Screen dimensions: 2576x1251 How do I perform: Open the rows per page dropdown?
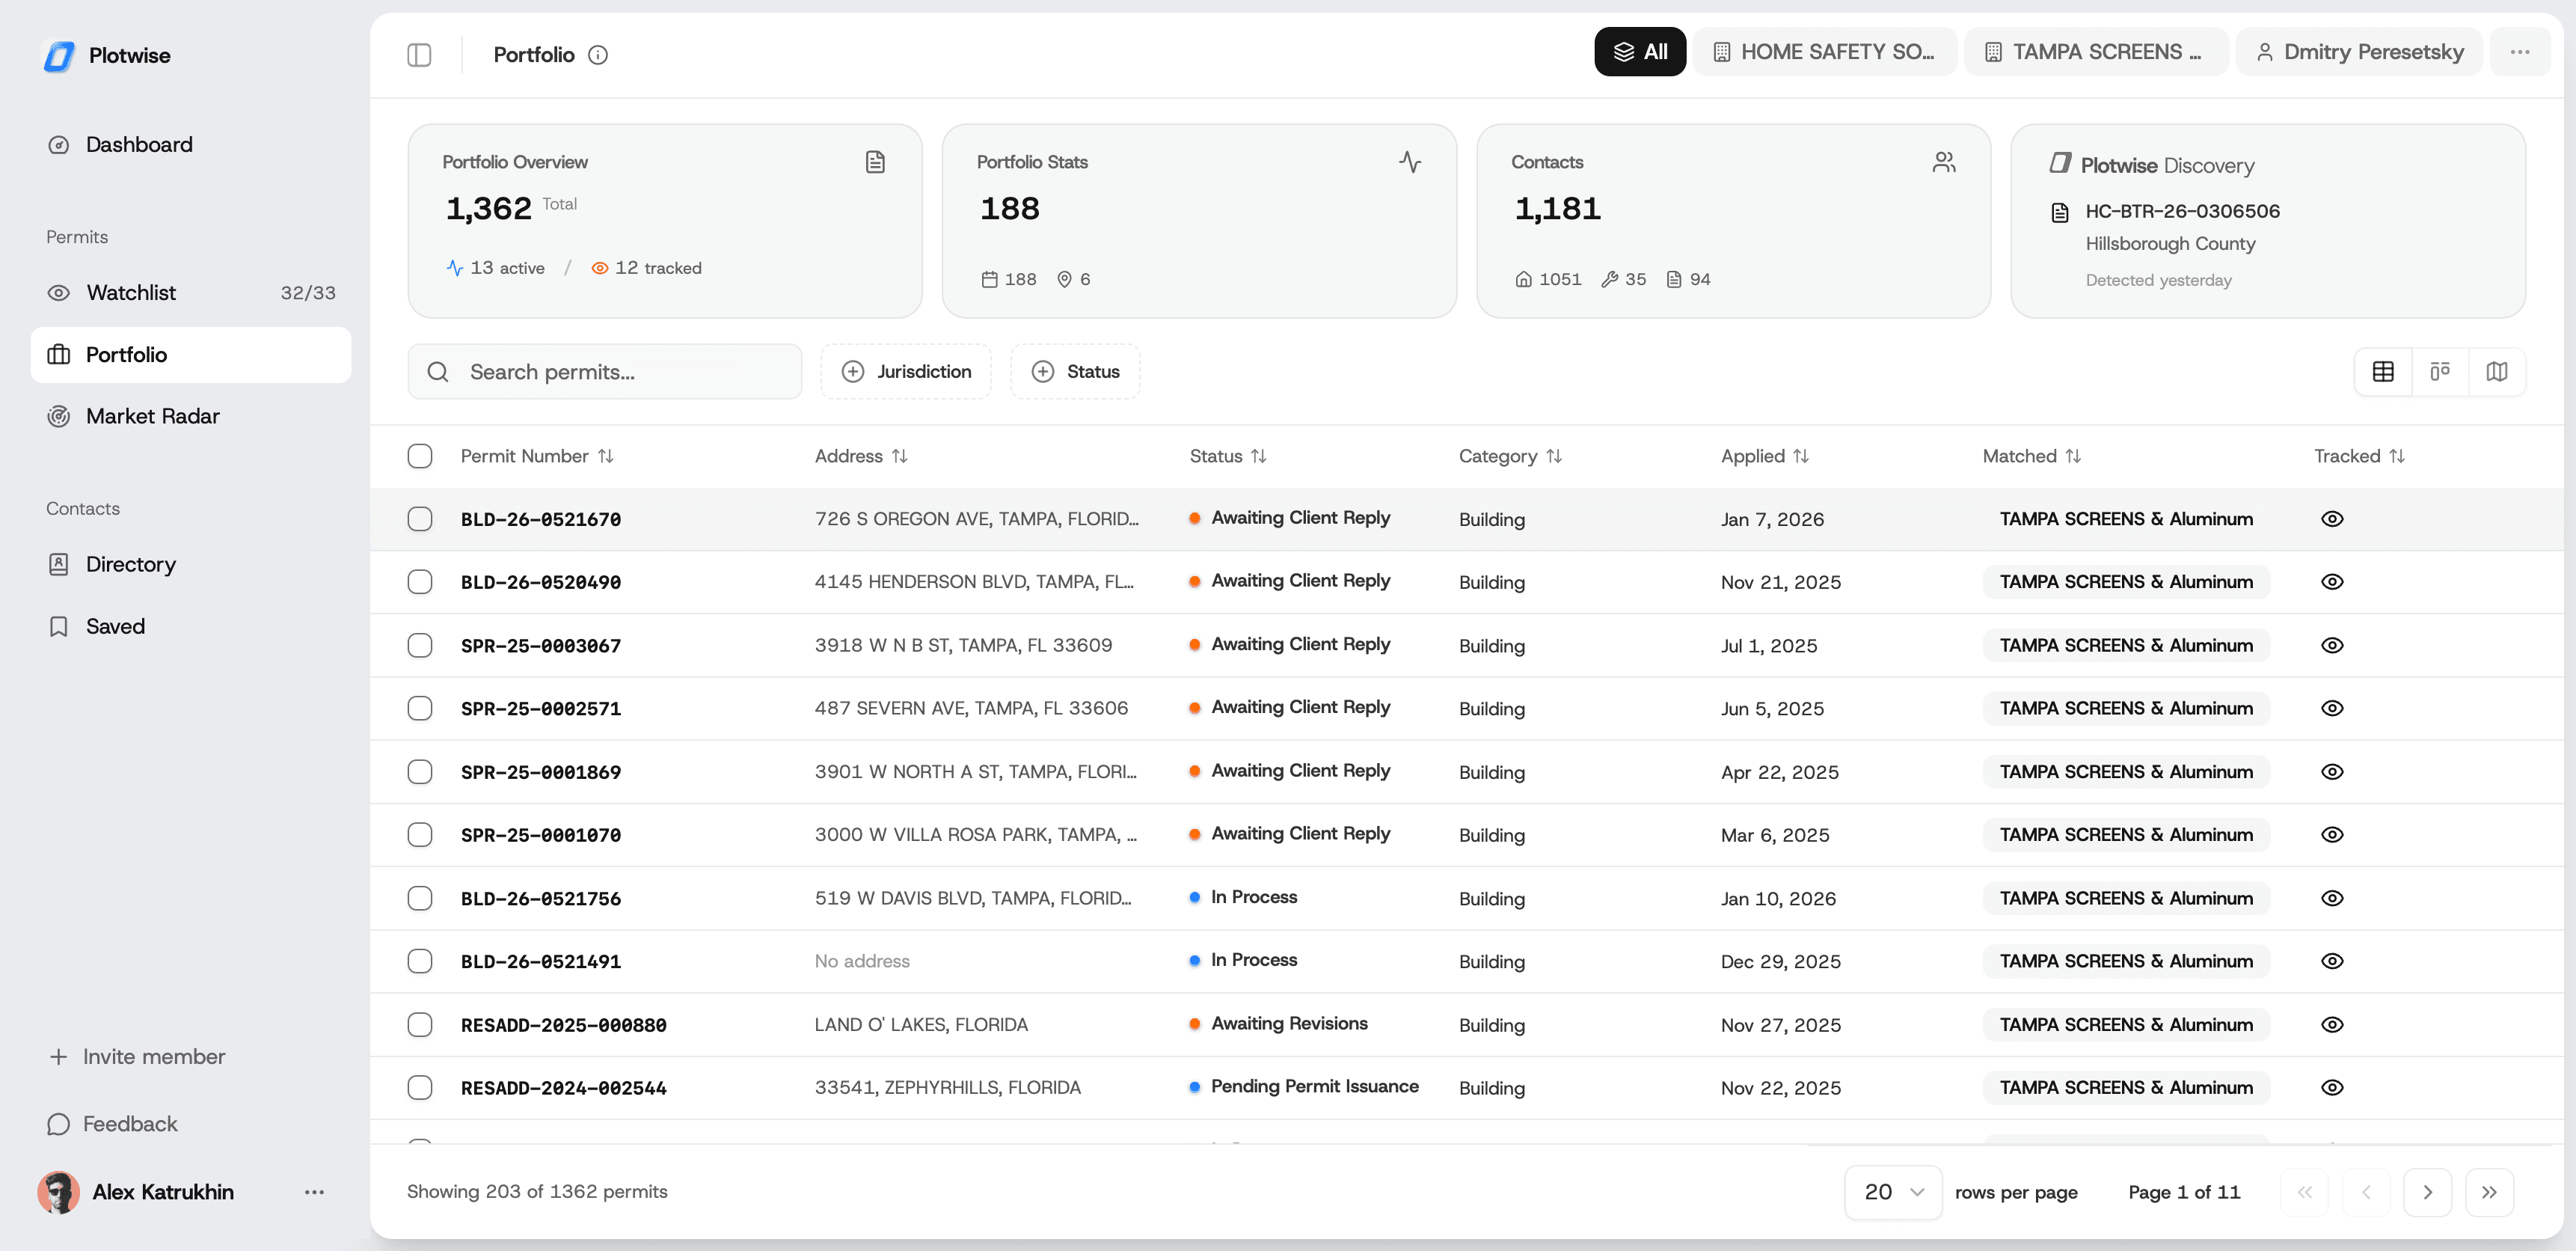coord(1892,1191)
